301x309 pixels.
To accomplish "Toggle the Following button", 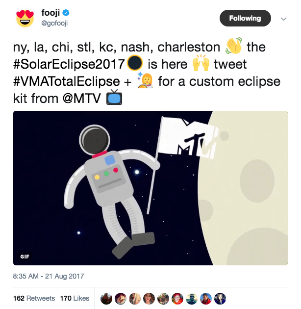I will click(245, 18).
